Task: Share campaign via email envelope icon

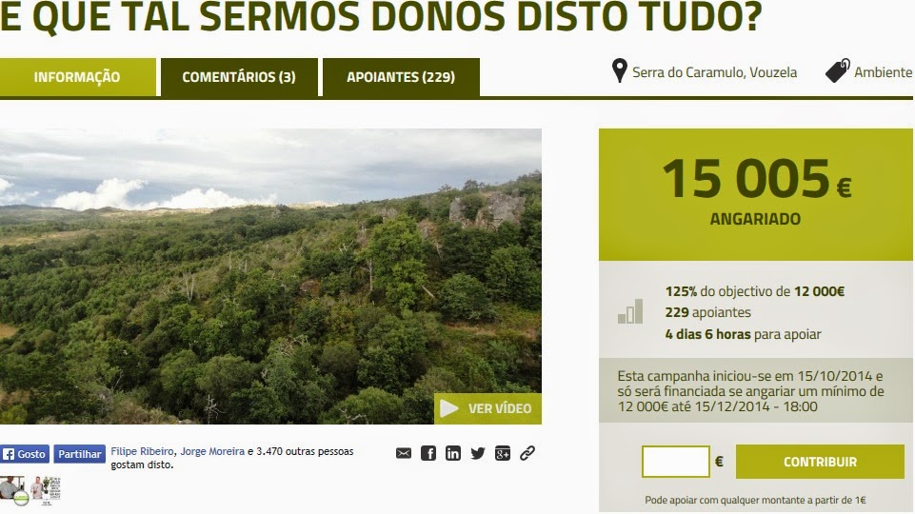Action: click(x=404, y=453)
